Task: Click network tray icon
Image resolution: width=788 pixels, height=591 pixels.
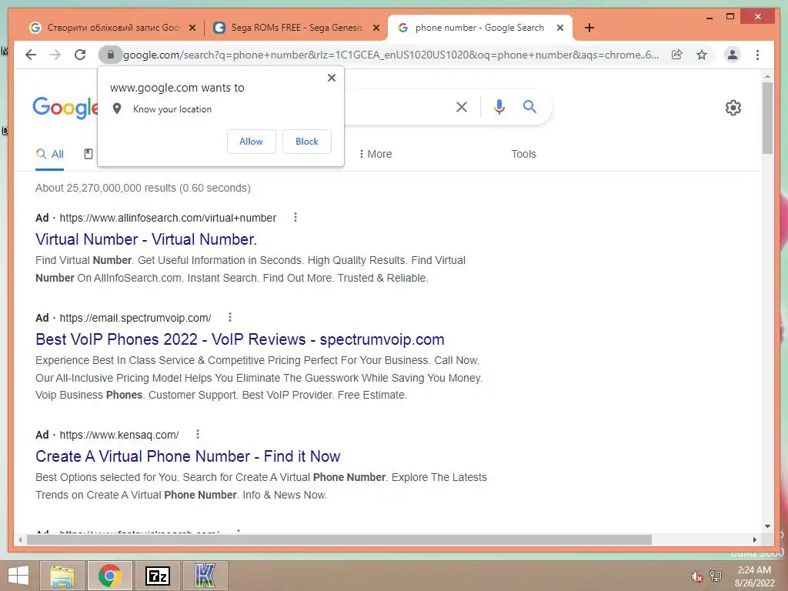Action: pos(716,576)
